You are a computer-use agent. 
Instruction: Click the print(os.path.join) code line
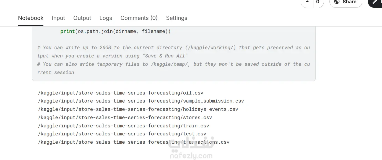115,31
